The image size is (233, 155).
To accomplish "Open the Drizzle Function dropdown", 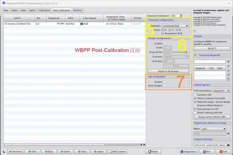I will coord(176,57).
